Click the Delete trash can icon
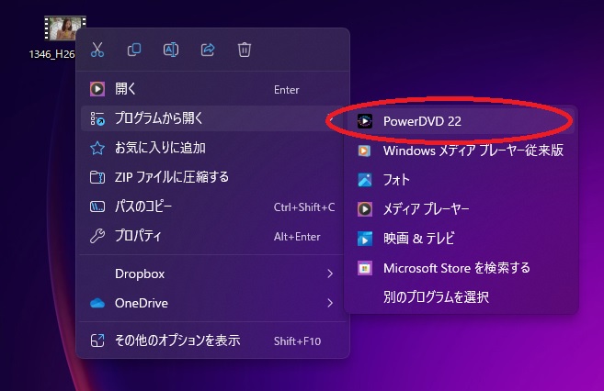This screenshot has width=604, height=391. tap(245, 50)
